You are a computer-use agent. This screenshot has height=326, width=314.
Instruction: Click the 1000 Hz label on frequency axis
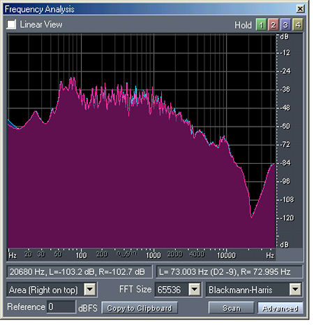(154, 255)
